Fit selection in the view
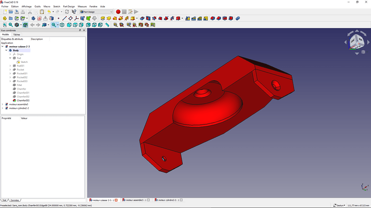 [11, 25]
